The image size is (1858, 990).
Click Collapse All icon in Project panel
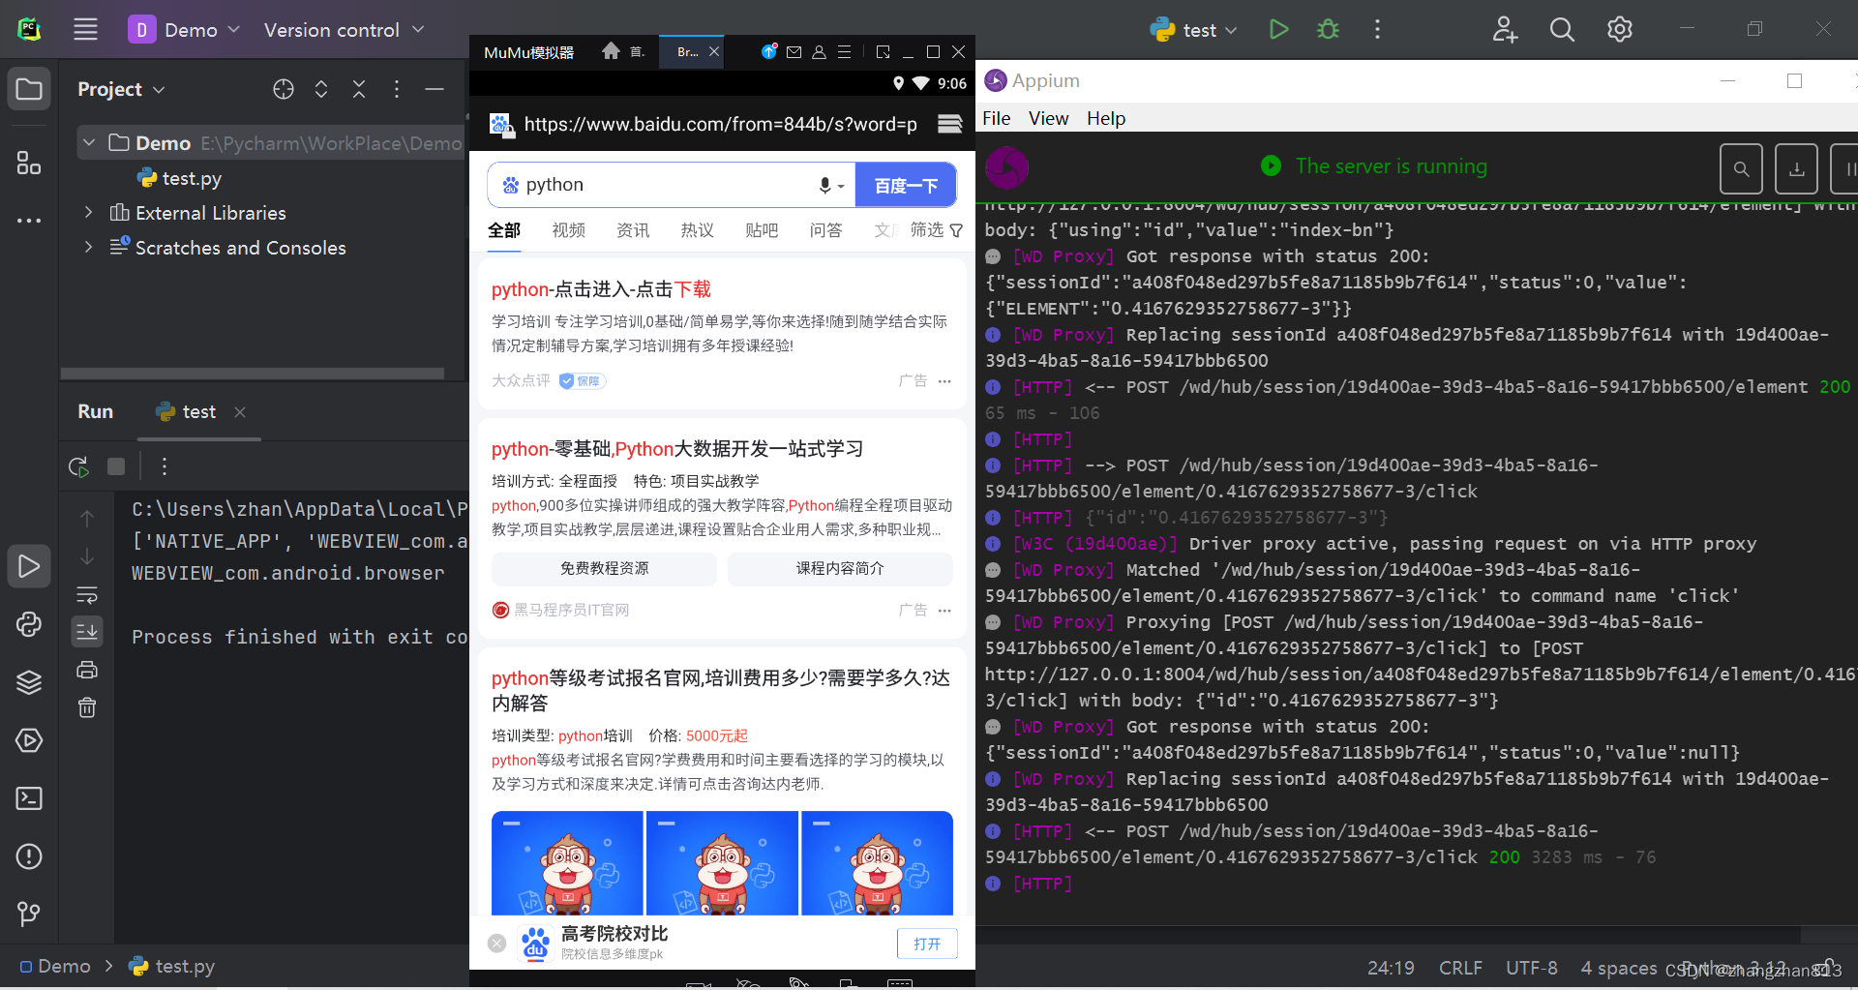tap(359, 89)
